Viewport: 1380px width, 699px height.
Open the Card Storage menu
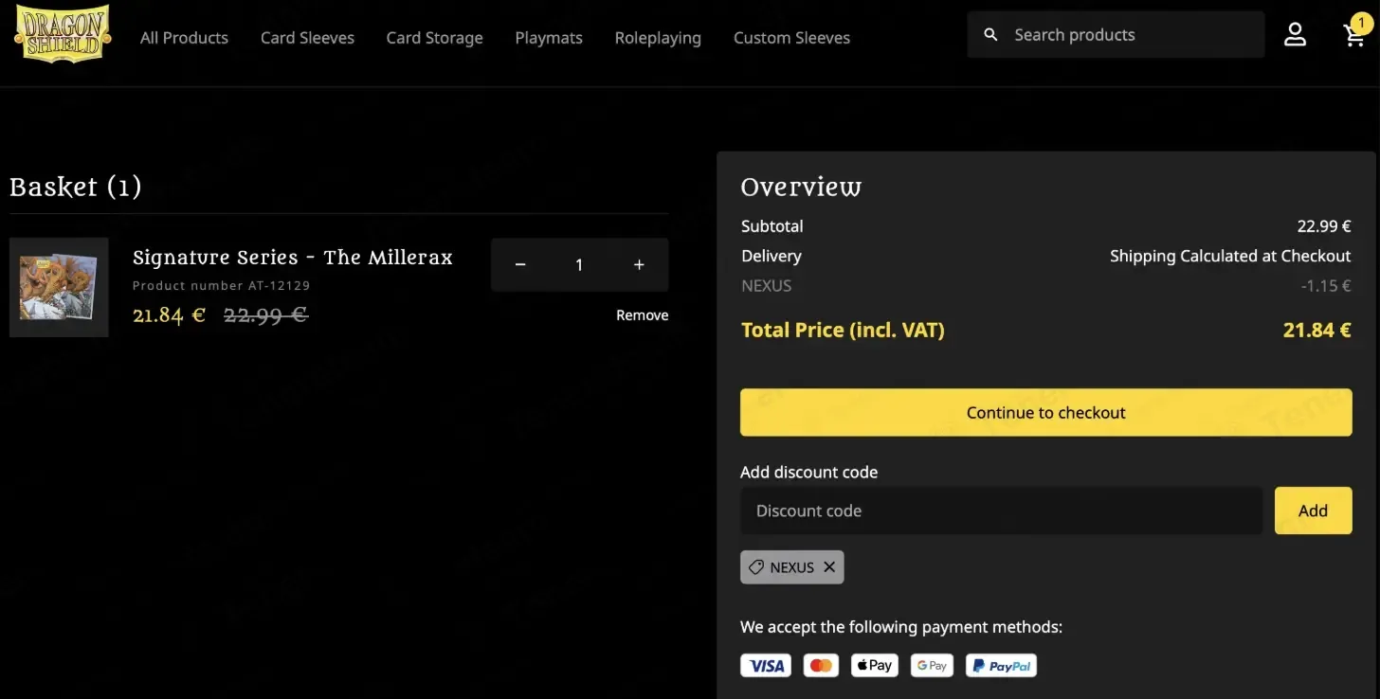434,38
